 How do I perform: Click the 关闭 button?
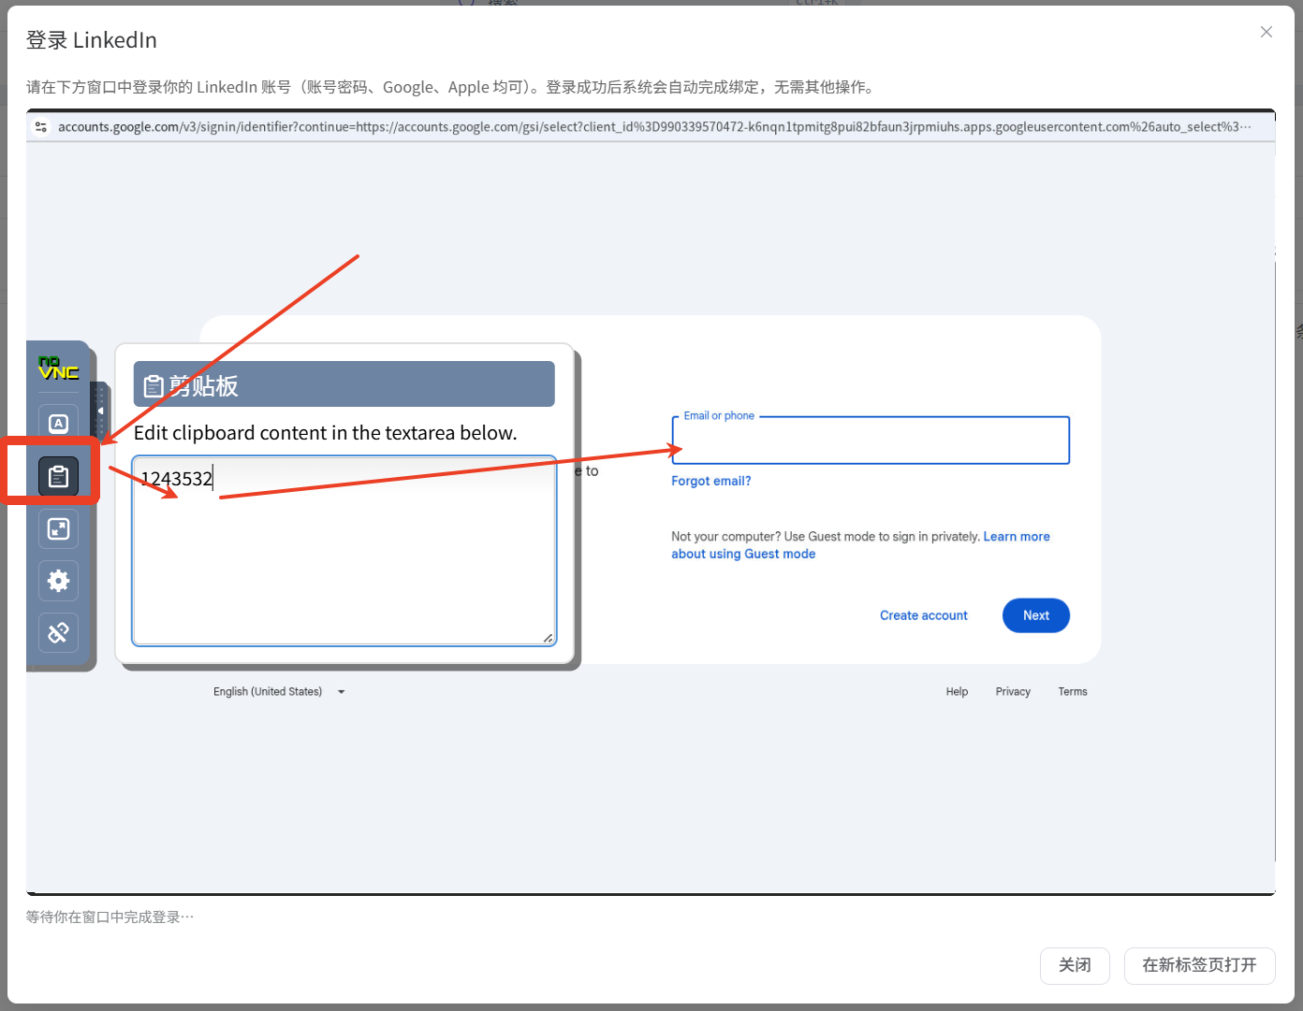(1075, 966)
